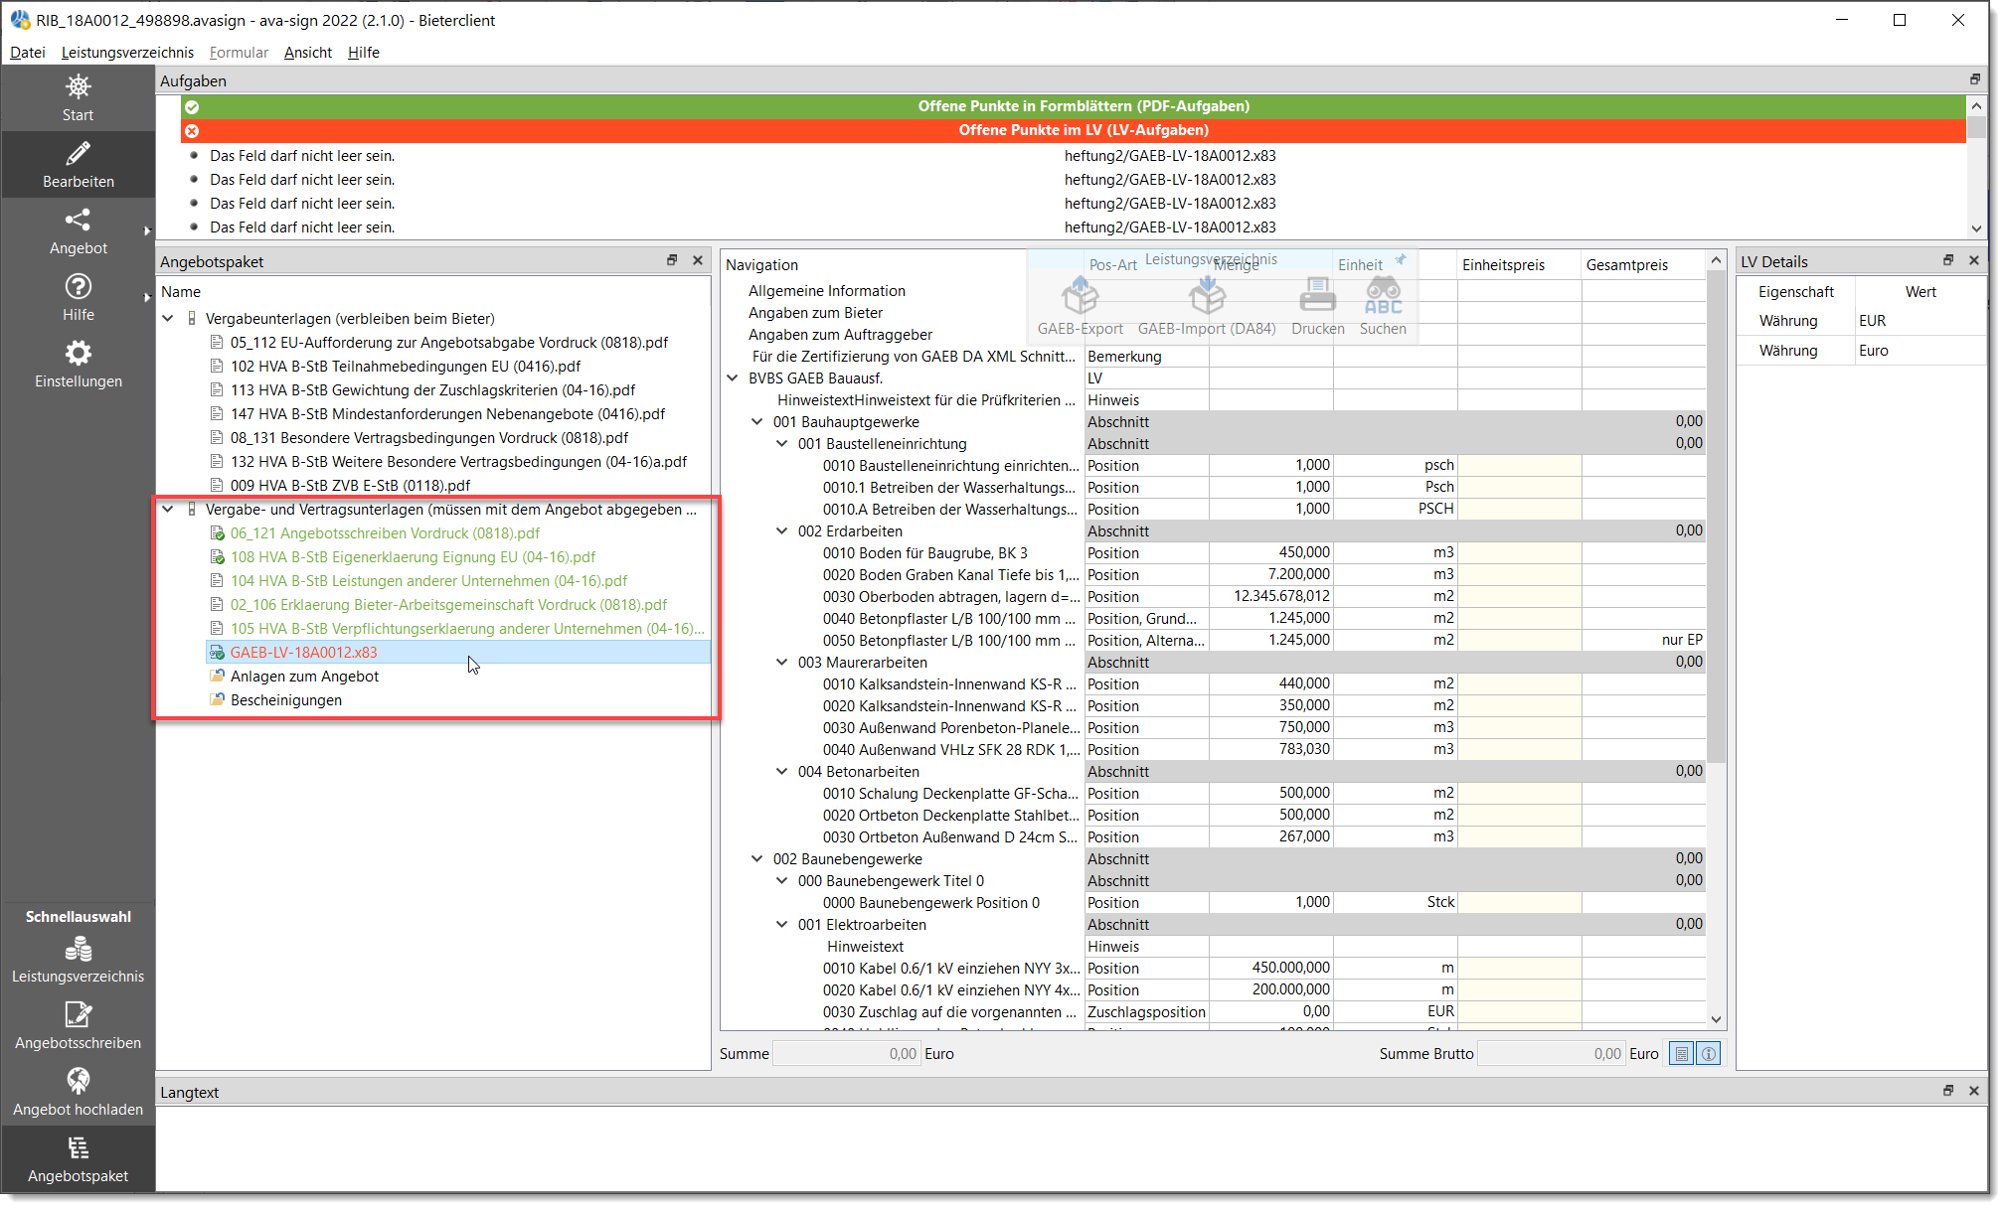Click the red error icon on LV-Aufgaben bar

click(192, 130)
